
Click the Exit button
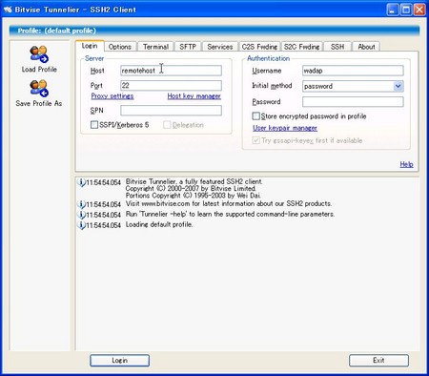click(x=378, y=361)
